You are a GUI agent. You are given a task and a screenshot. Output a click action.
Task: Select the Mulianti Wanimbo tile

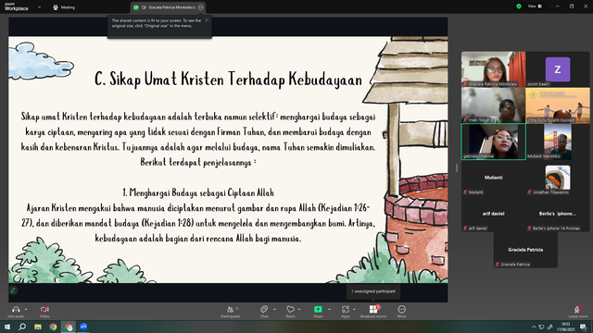point(558,142)
